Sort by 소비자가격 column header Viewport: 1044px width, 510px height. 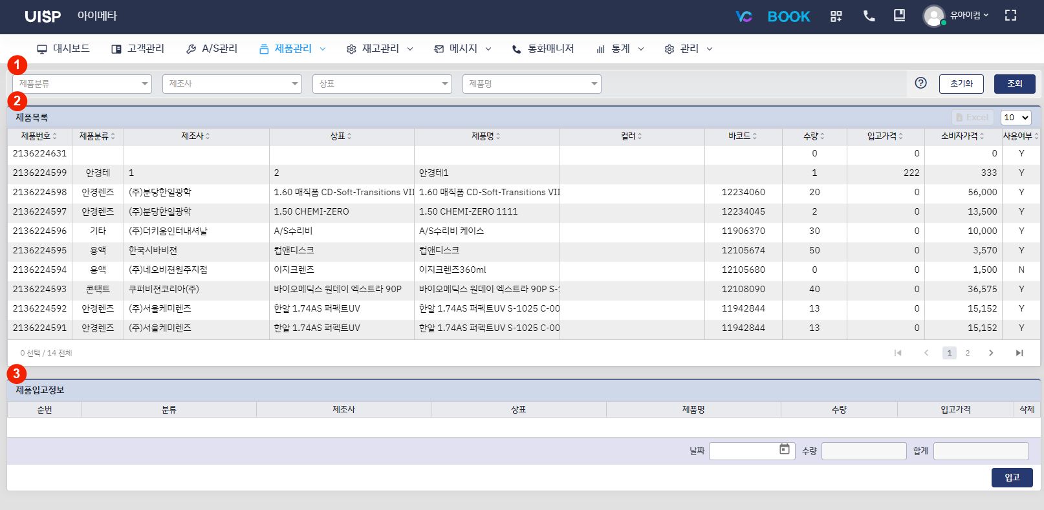pos(963,136)
